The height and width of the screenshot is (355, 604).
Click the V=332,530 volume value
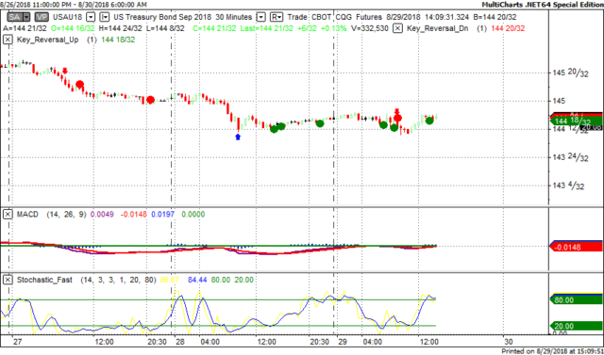point(370,28)
